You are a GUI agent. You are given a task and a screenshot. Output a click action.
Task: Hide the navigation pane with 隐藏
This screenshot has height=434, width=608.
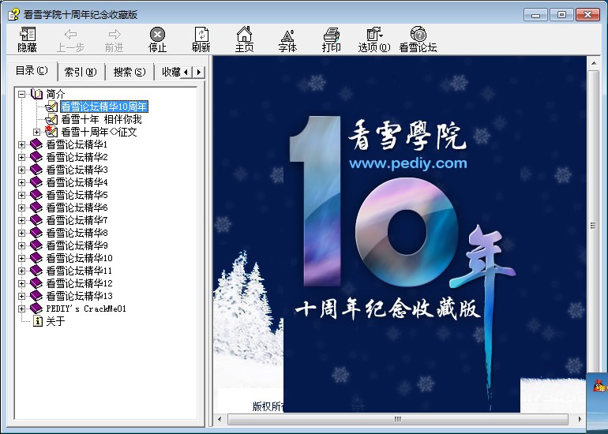[28, 39]
